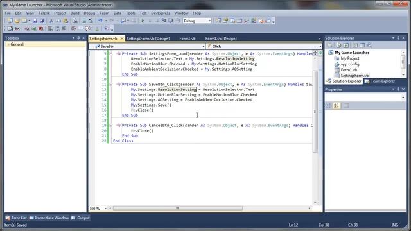Open the Output panel
Viewport: 411px width, 231px height.
click(x=81, y=218)
